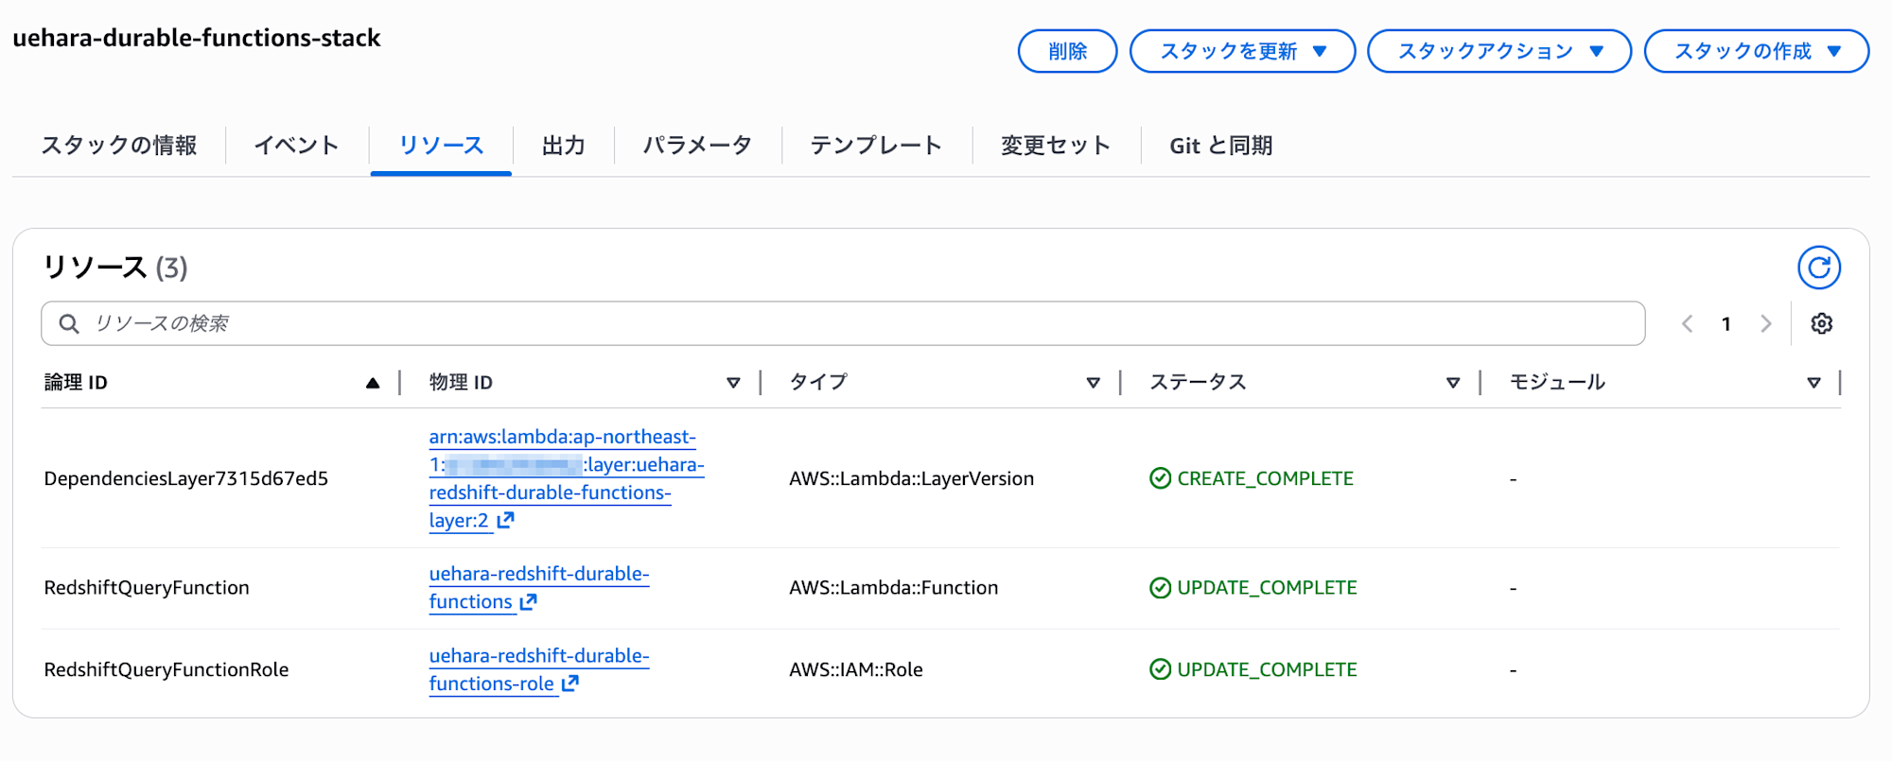Click the 削除 button
This screenshot has height=761, width=1892.
click(1067, 51)
